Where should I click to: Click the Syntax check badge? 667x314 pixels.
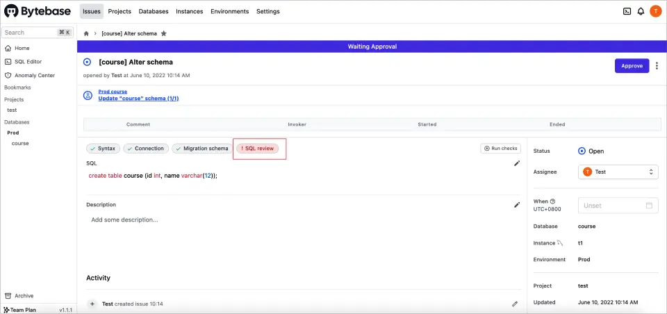point(103,149)
